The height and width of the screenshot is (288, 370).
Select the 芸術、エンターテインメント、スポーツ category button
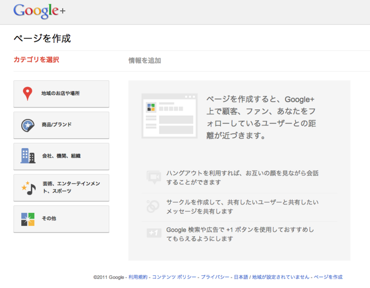61,188
